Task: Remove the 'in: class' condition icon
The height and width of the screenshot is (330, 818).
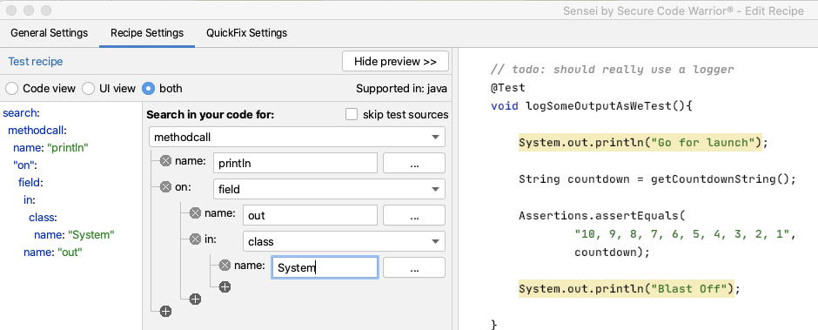Action: click(195, 239)
